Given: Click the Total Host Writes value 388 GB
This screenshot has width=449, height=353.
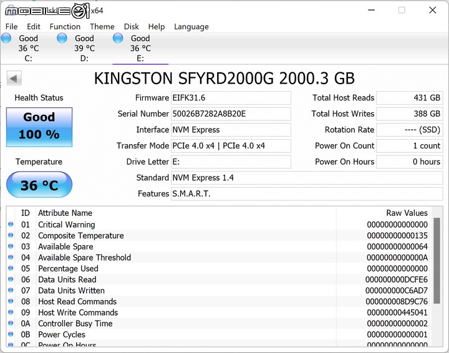Looking at the screenshot, I should click(410, 114).
